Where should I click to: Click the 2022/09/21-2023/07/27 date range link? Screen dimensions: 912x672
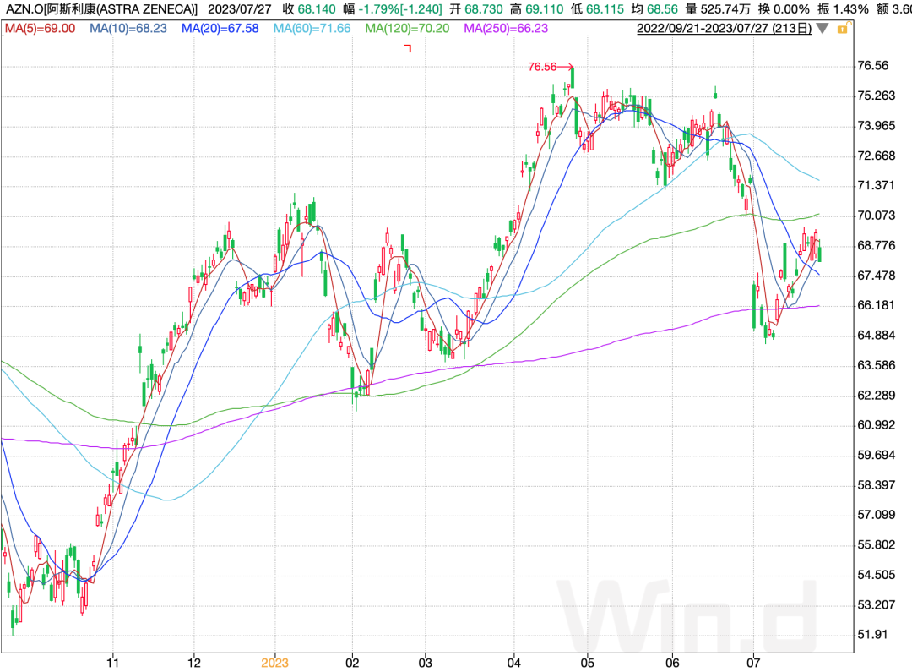pos(725,29)
